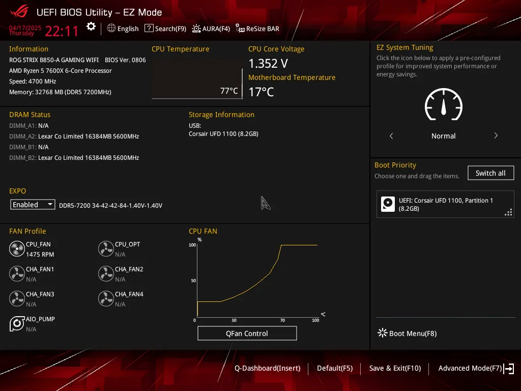Click the 77°C CPU temperature reading

229,91
